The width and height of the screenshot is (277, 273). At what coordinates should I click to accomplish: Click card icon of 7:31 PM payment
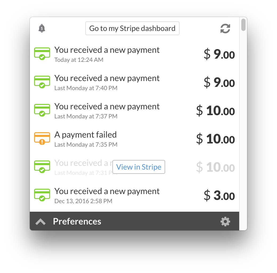pos(42,167)
